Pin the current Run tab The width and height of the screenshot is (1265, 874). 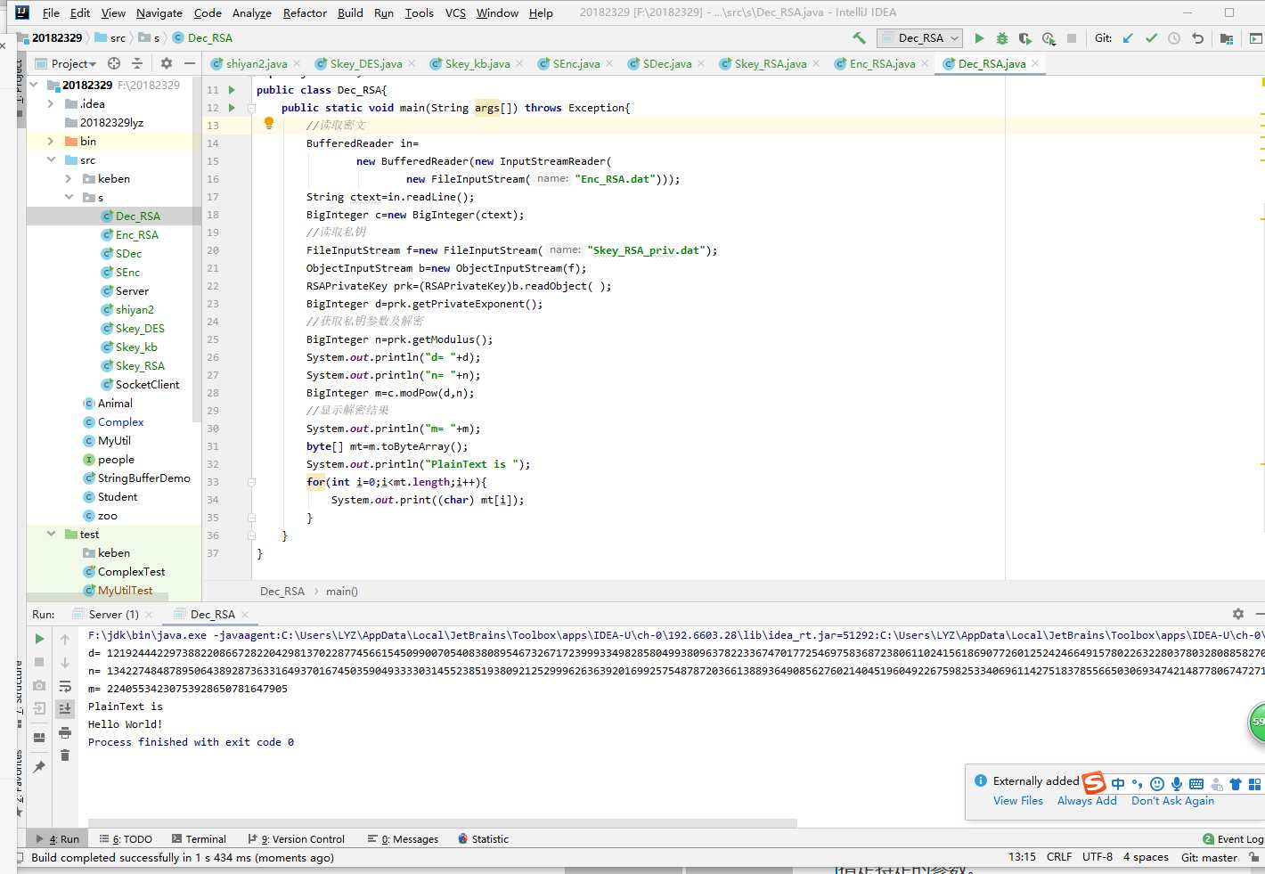(x=39, y=766)
